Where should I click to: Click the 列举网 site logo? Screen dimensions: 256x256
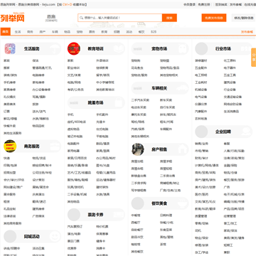(x=12, y=17)
